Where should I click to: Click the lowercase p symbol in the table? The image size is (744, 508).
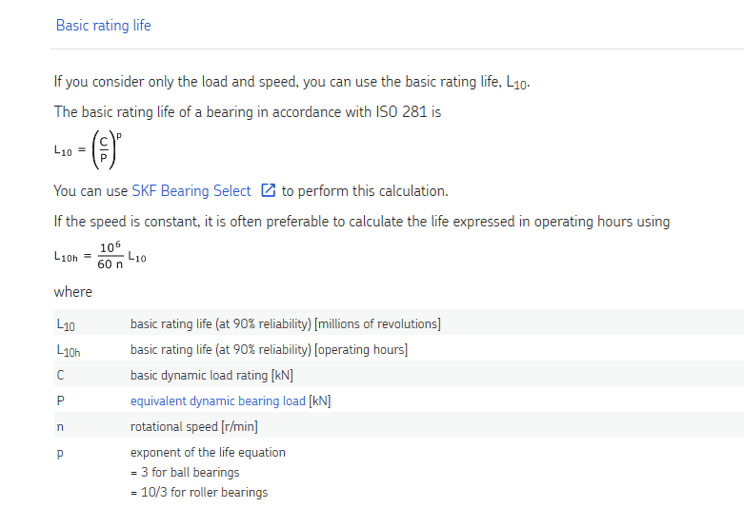[61, 453]
